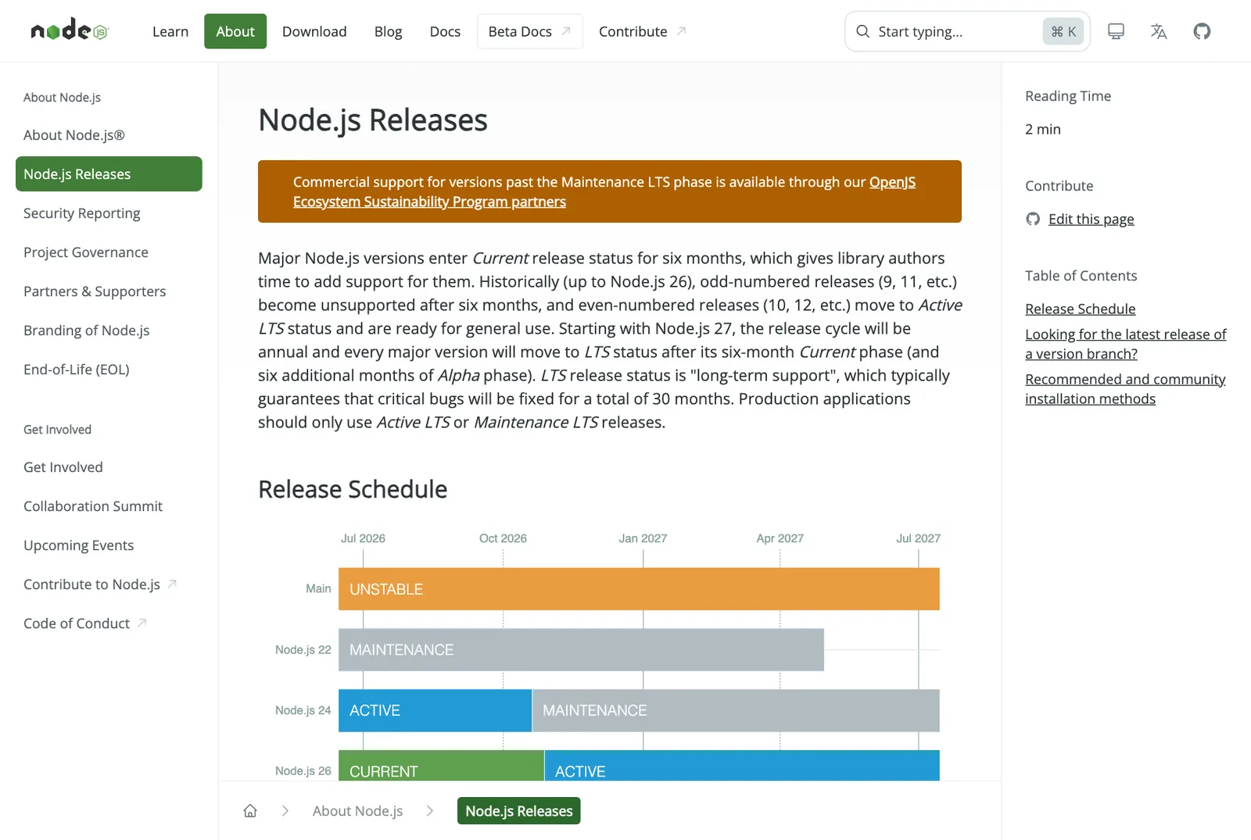Jump to Recommended installation methods section
The image size is (1251, 840).
pos(1125,388)
